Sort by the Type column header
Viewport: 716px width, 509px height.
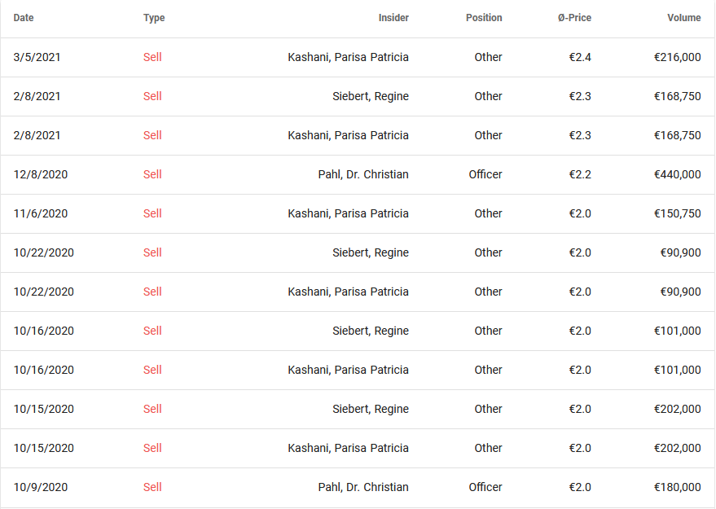(x=154, y=18)
